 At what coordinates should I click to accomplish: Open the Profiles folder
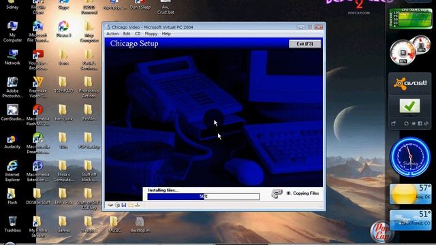click(89, 113)
